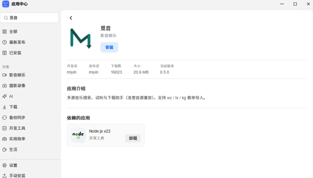Click the 依赖的应用 heading

click(x=78, y=118)
